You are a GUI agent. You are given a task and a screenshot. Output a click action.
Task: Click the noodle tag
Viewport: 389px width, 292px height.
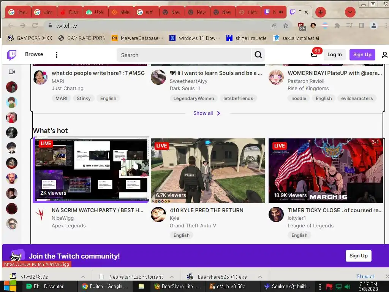tap(299, 98)
